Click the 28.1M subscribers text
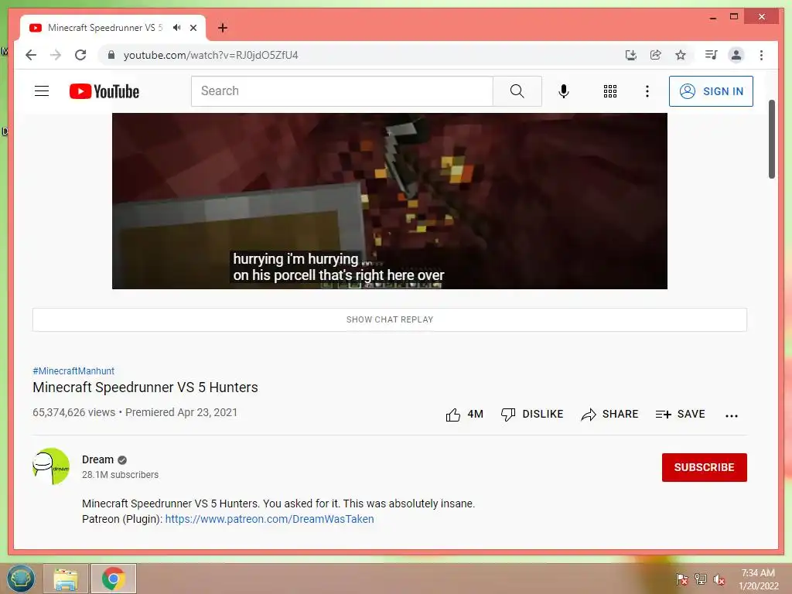This screenshot has width=792, height=594. pyautogui.click(x=120, y=475)
